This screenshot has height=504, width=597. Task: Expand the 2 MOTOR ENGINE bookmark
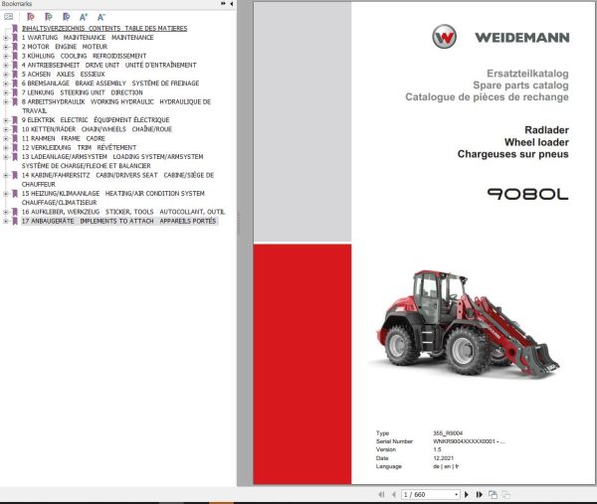pos(6,47)
